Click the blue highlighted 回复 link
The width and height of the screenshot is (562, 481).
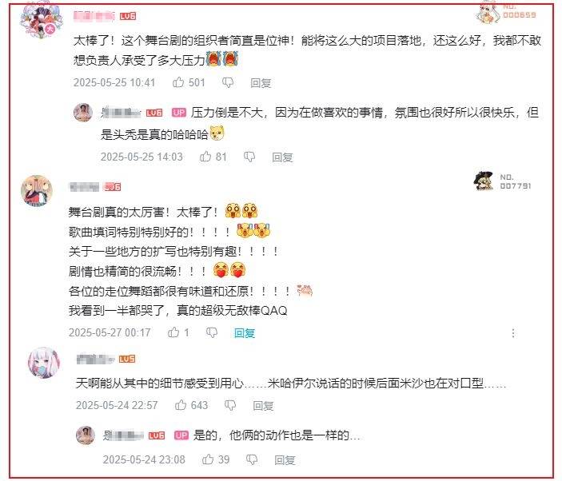click(245, 333)
